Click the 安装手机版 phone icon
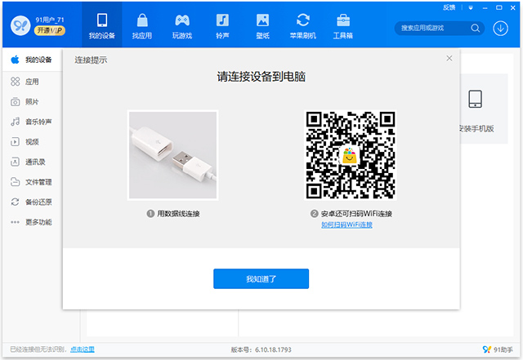Image resolution: width=523 pixels, height=360 pixels. [x=475, y=99]
